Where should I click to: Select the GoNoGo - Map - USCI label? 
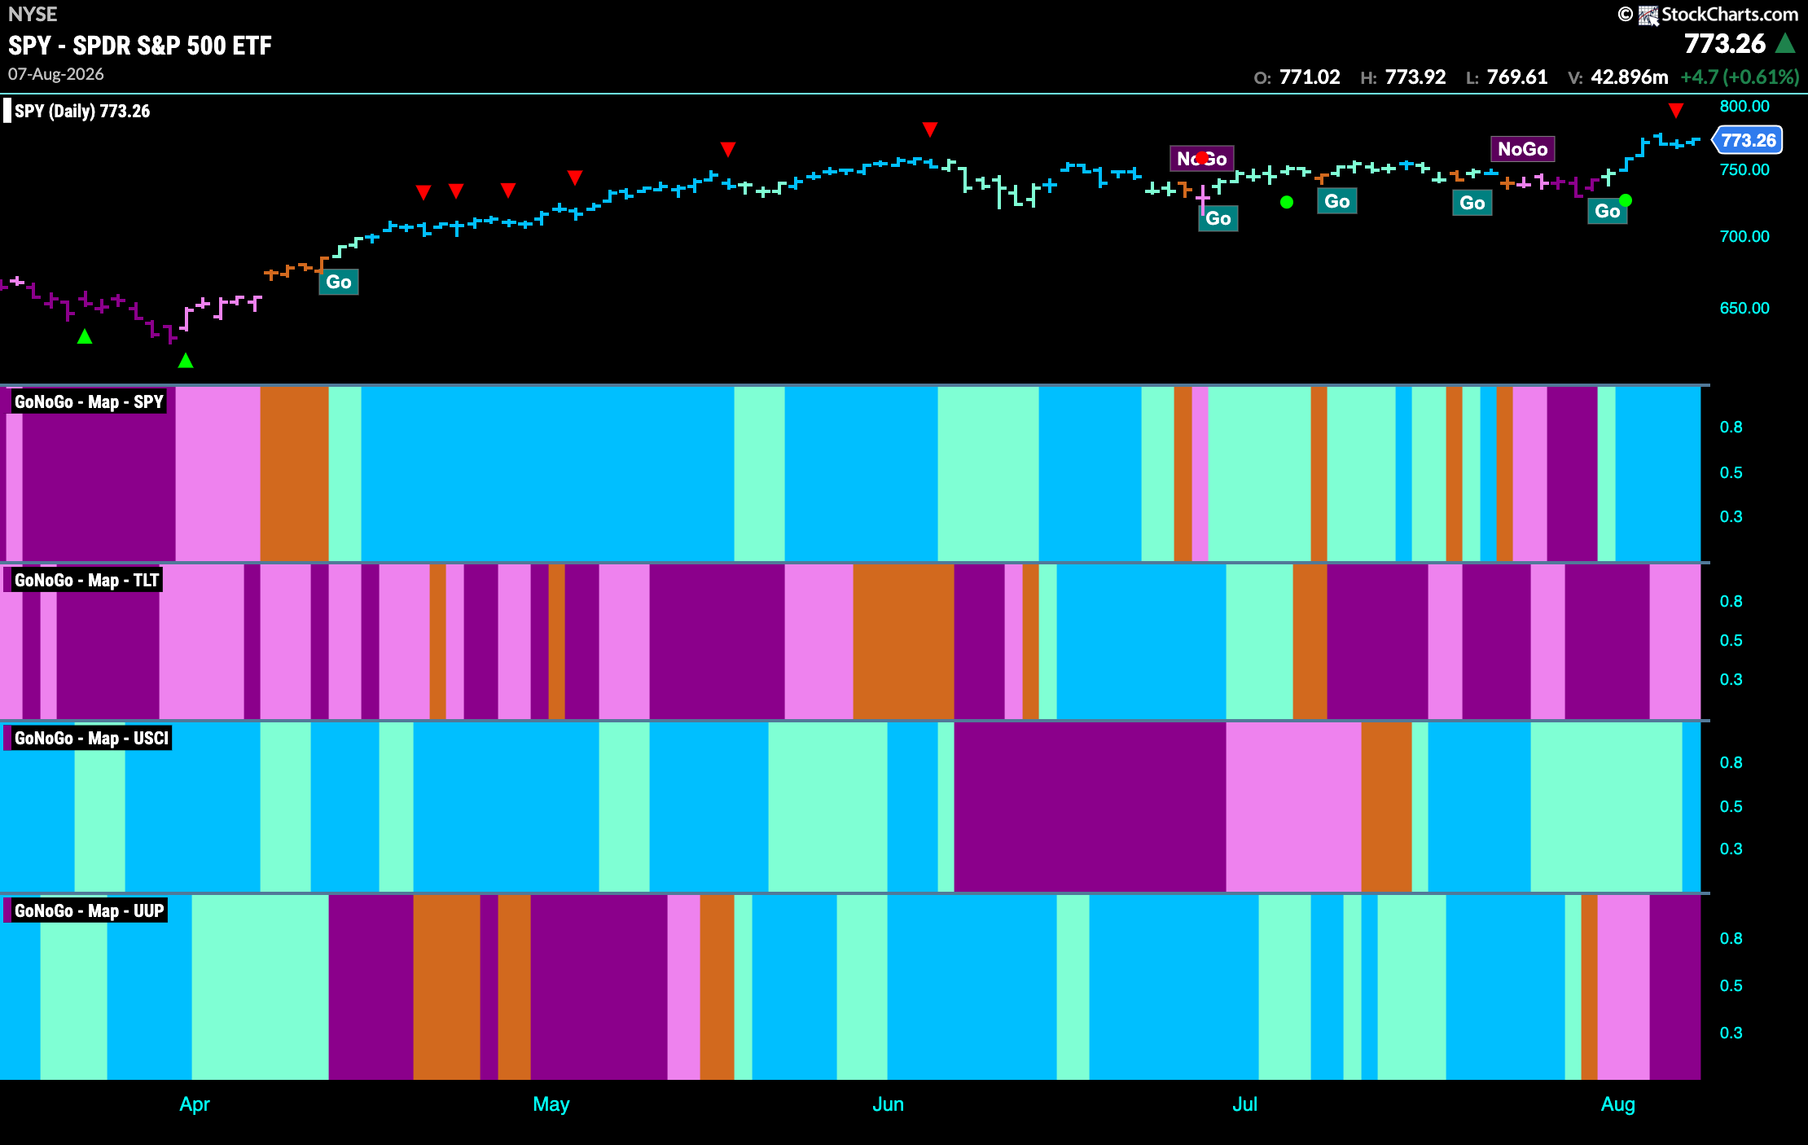91,738
